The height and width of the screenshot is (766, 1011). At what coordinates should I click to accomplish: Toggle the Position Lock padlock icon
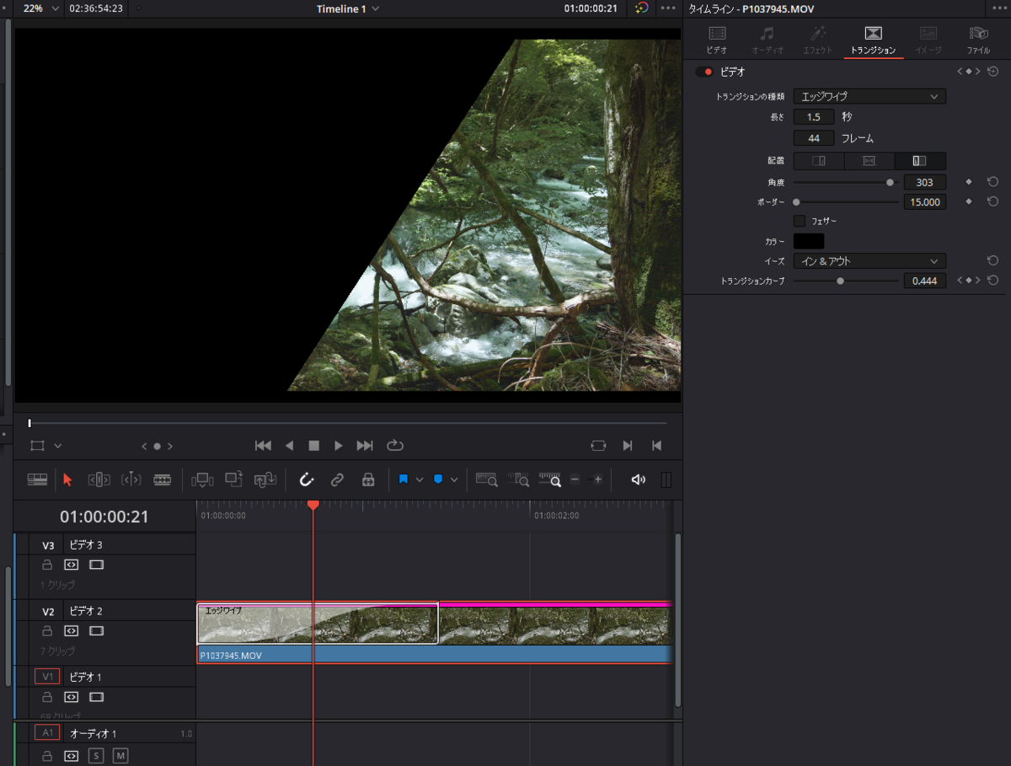(x=368, y=479)
